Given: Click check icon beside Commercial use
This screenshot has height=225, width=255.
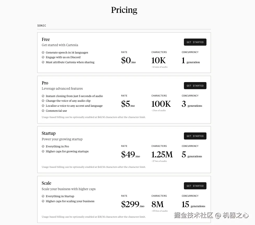Looking at the screenshot, I should (43, 111).
